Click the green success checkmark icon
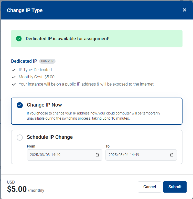The image size is (193, 199). 19,39
